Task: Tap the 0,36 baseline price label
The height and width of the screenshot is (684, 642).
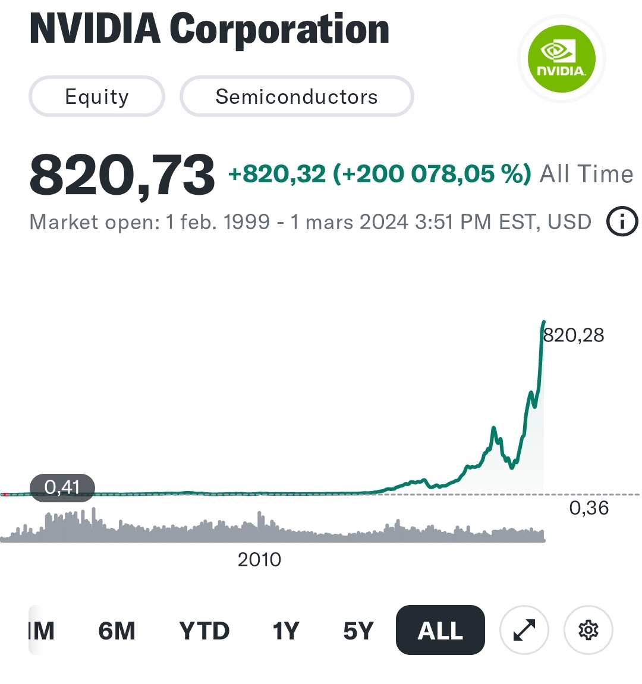Action: pos(588,508)
